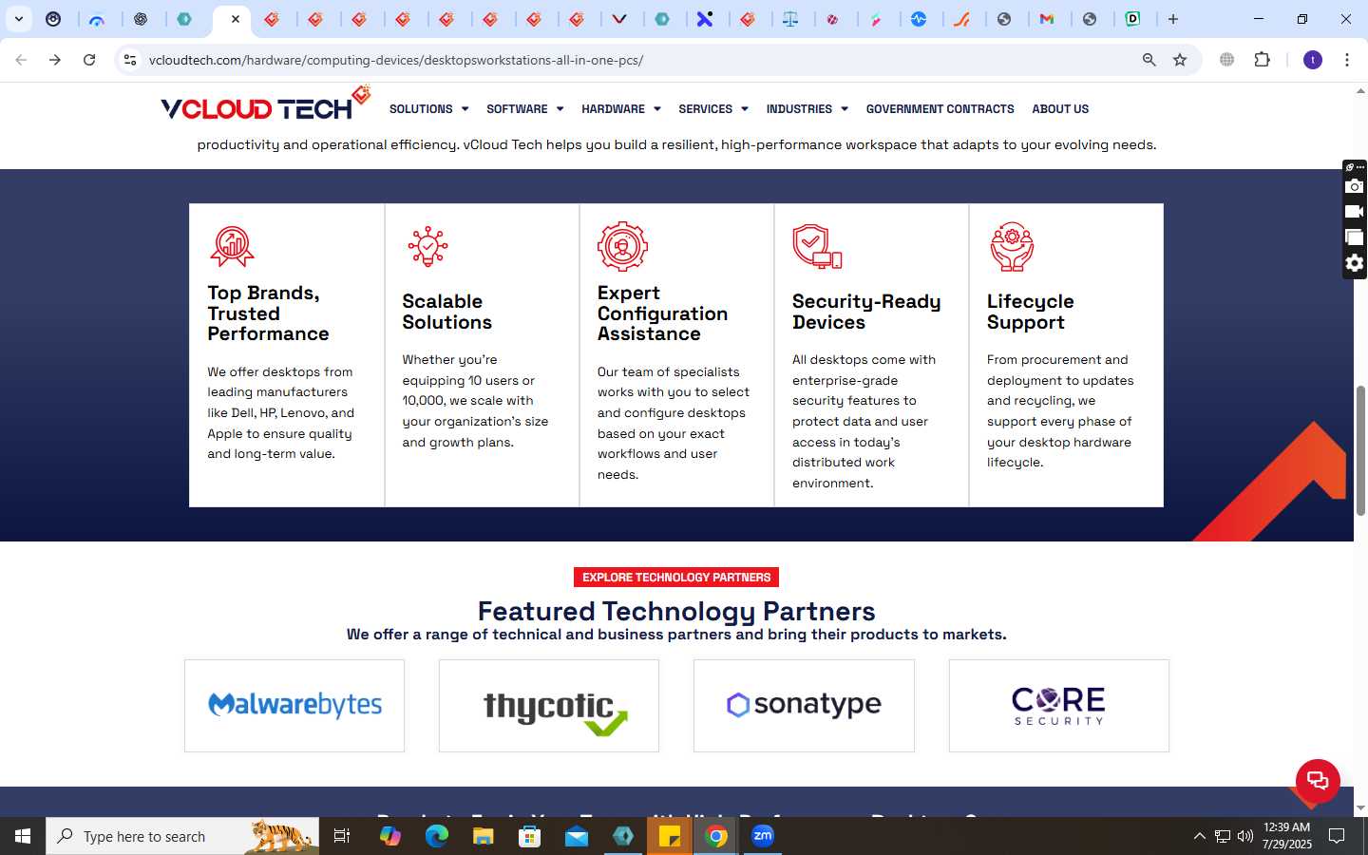Open the Sonatype partner logo
The width and height of the screenshot is (1368, 855).
pos(804,706)
